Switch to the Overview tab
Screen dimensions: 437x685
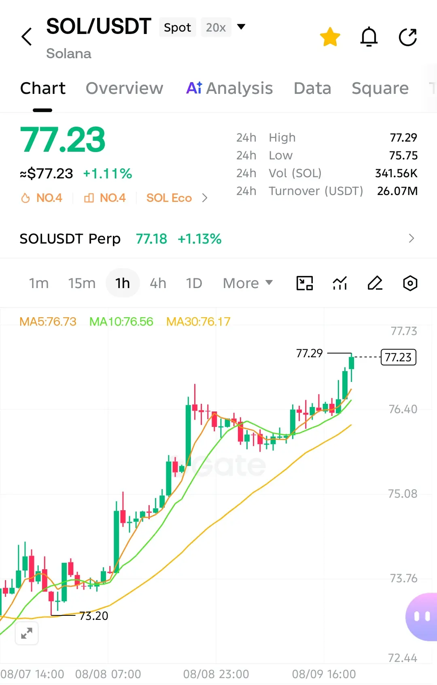tap(125, 88)
